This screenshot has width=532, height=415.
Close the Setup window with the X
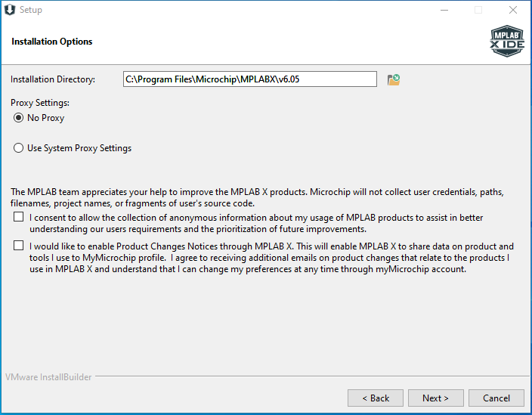pos(513,10)
